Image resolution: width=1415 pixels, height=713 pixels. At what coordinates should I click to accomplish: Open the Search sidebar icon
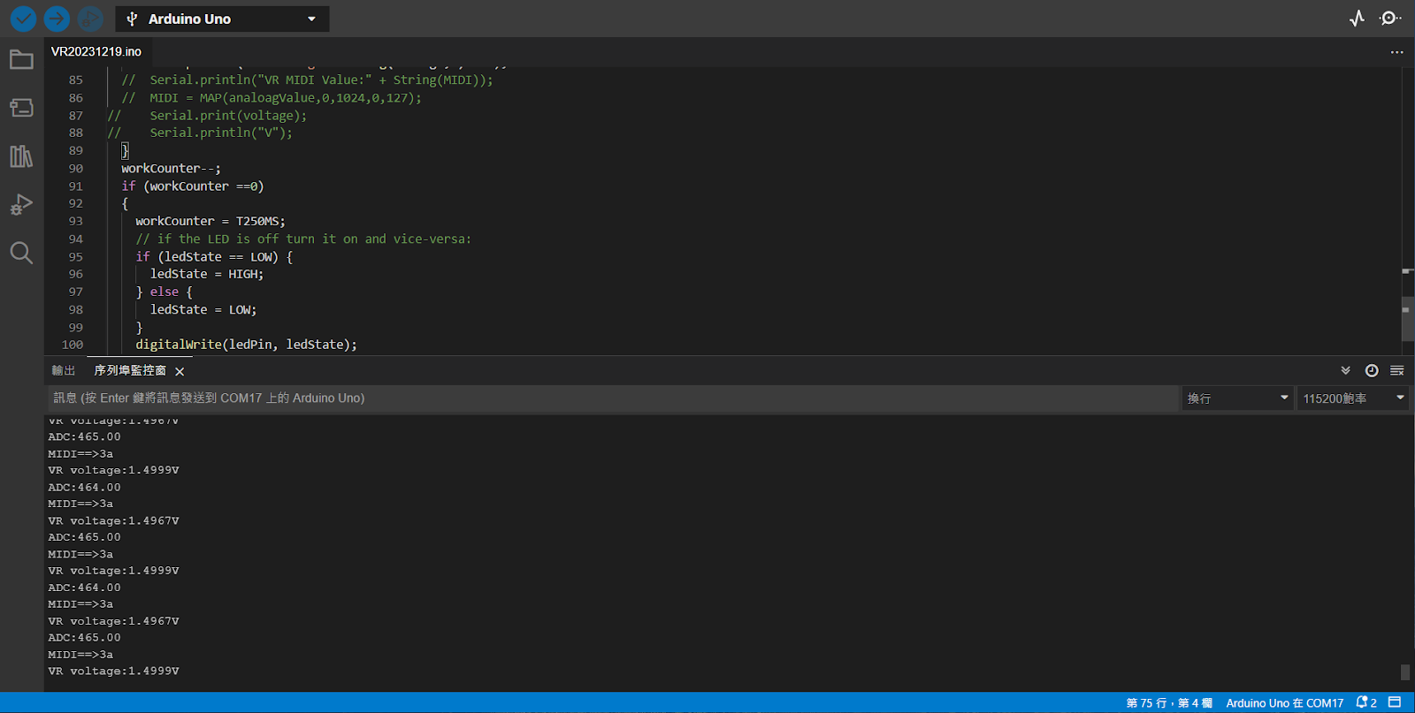click(21, 254)
